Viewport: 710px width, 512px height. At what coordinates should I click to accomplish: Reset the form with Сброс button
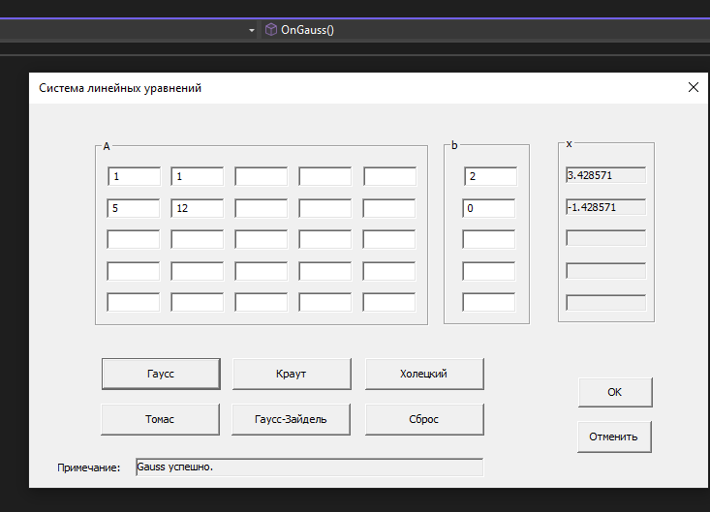pyautogui.click(x=424, y=419)
